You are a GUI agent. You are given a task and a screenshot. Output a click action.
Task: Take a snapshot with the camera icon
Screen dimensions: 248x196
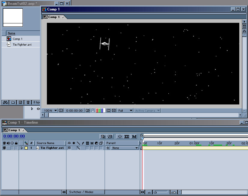coord(87,110)
